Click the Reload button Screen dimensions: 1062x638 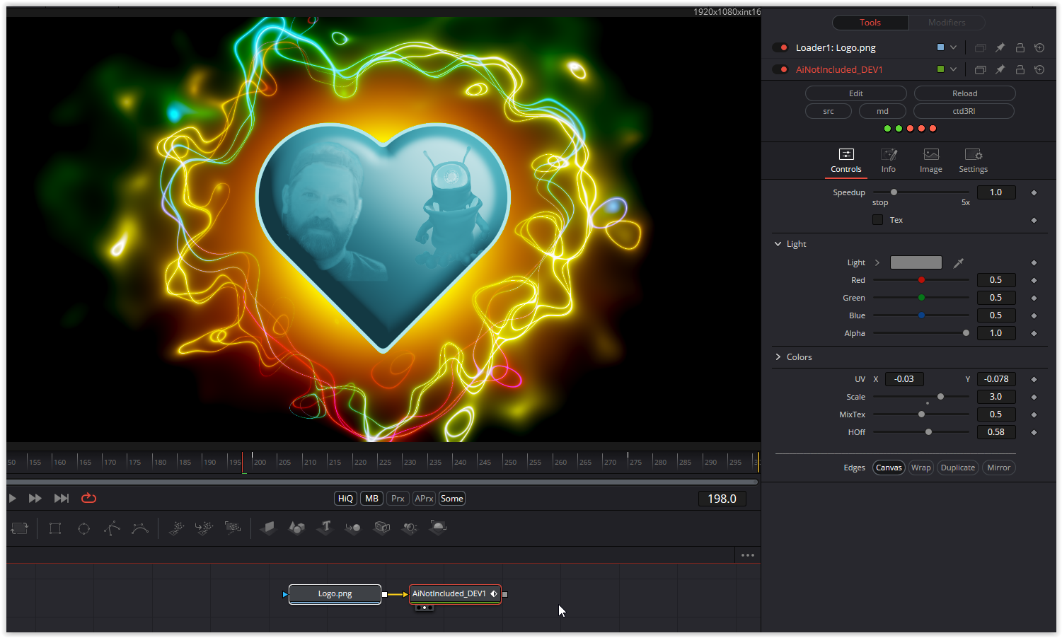964,93
